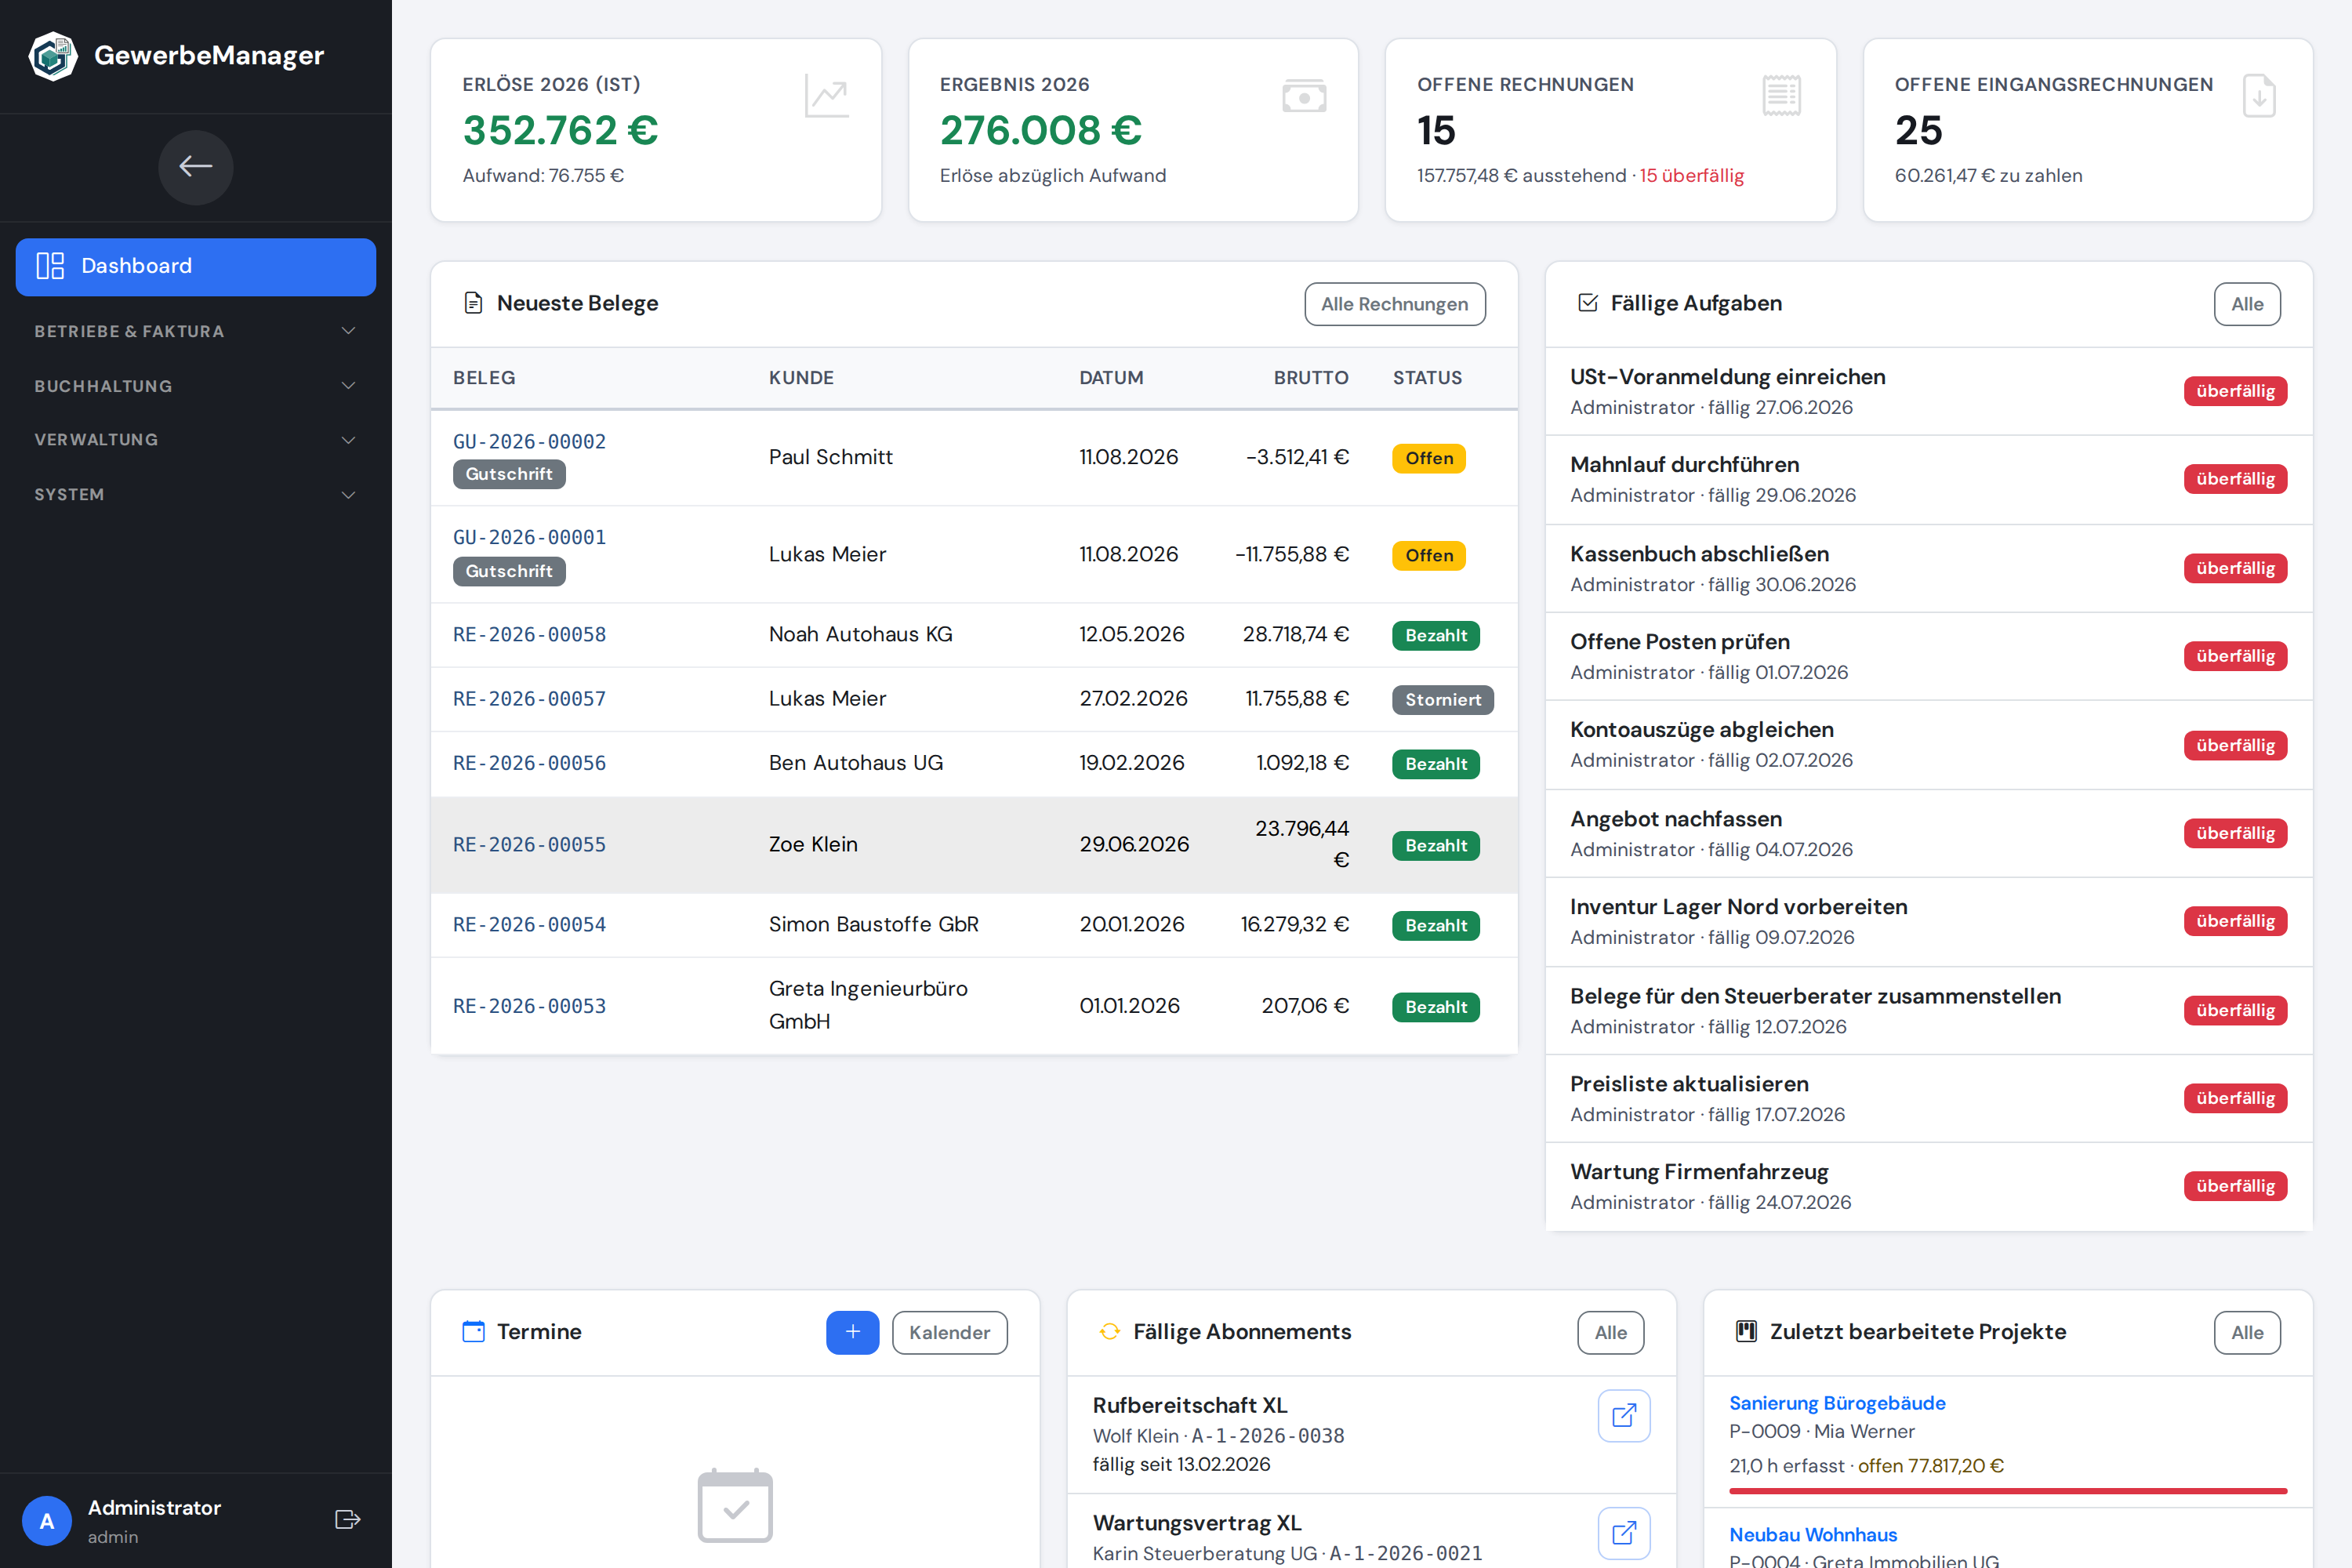Click the GewerbeManager logo icon

tap(53, 55)
